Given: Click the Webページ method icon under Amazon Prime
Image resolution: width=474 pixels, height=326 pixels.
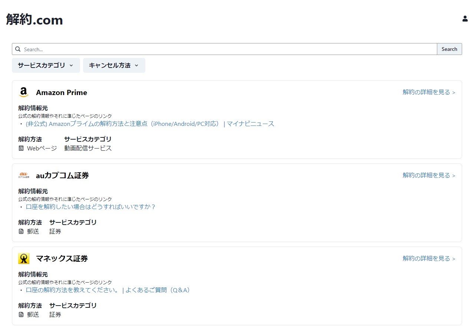Looking at the screenshot, I should click(x=21, y=149).
